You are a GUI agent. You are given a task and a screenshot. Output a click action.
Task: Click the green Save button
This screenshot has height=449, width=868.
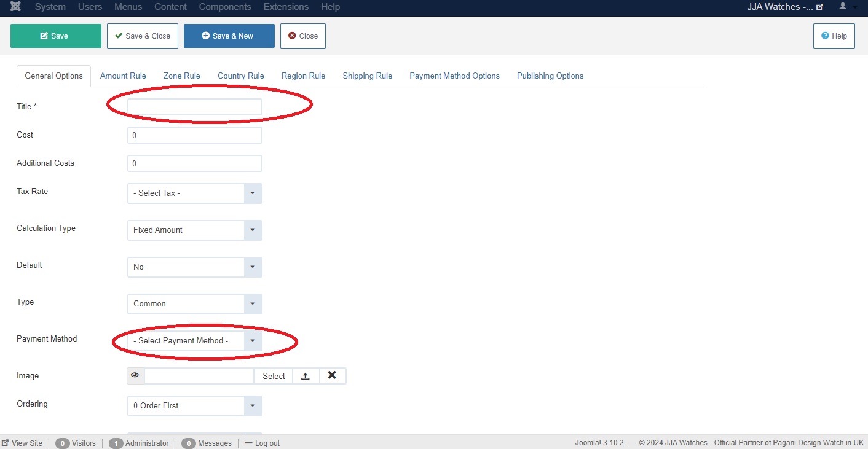point(55,36)
